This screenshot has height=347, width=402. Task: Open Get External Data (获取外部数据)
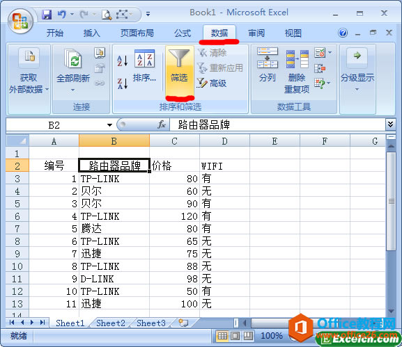click(29, 71)
